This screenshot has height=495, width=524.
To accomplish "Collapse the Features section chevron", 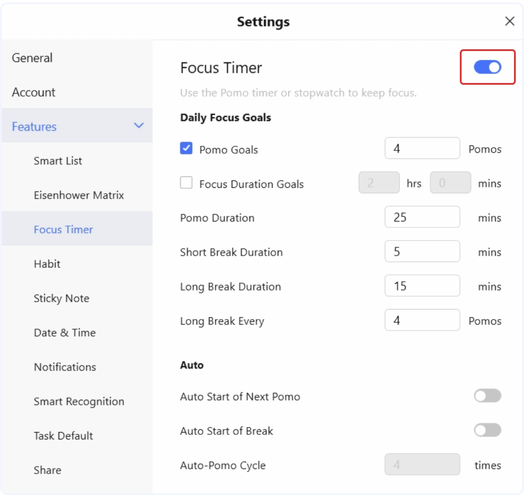I will tap(139, 126).
